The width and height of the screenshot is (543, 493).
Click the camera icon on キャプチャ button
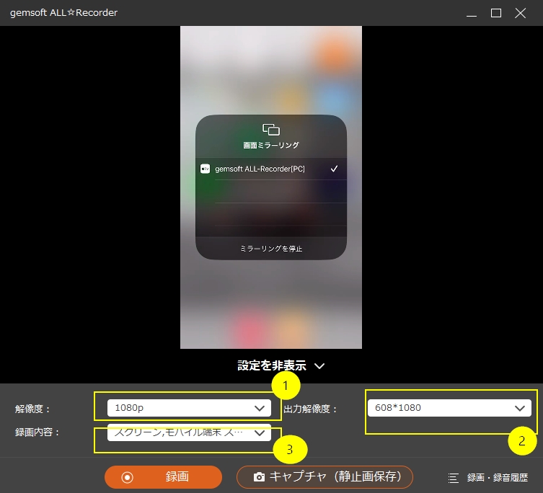pyautogui.click(x=259, y=477)
